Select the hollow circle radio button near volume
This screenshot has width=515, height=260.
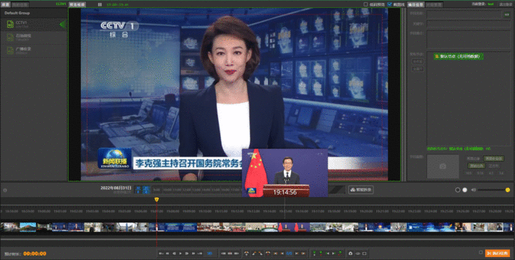click(x=457, y=190)
